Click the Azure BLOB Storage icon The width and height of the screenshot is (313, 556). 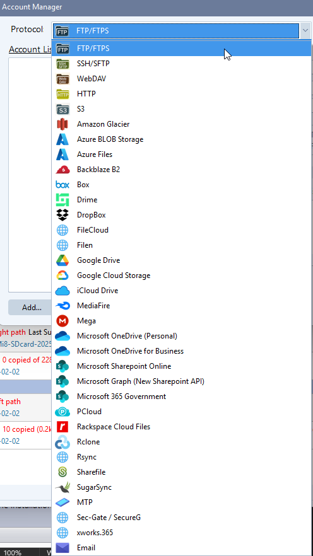62,139
